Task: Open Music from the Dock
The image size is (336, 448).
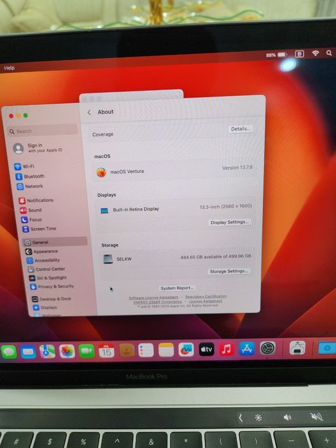Action: point(227,349)
